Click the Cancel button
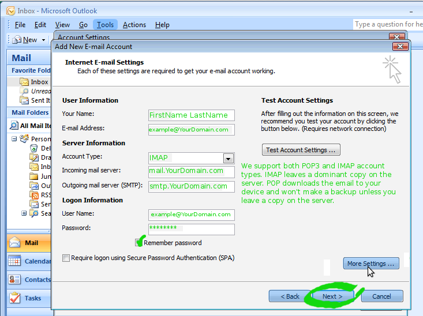 point(381,296)
